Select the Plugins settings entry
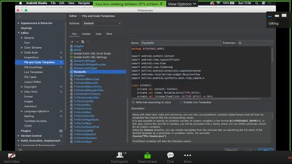Image resolution: width=292 pixels, height=164 pixels. click(x=26, y=131)
